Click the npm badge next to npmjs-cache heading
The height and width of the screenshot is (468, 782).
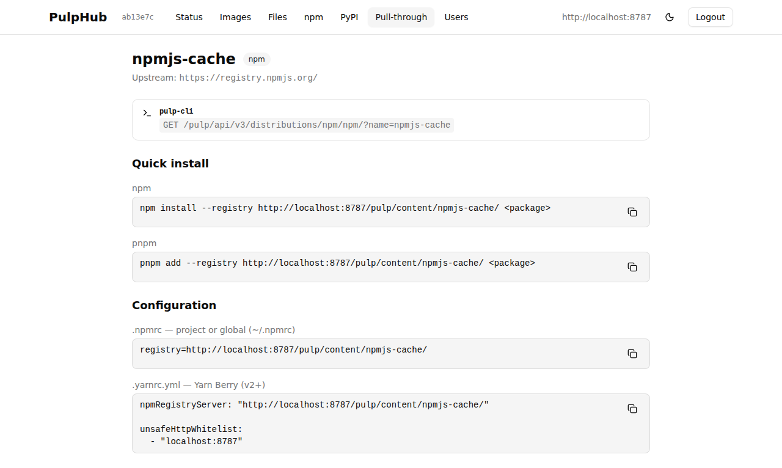coord(257,59)
